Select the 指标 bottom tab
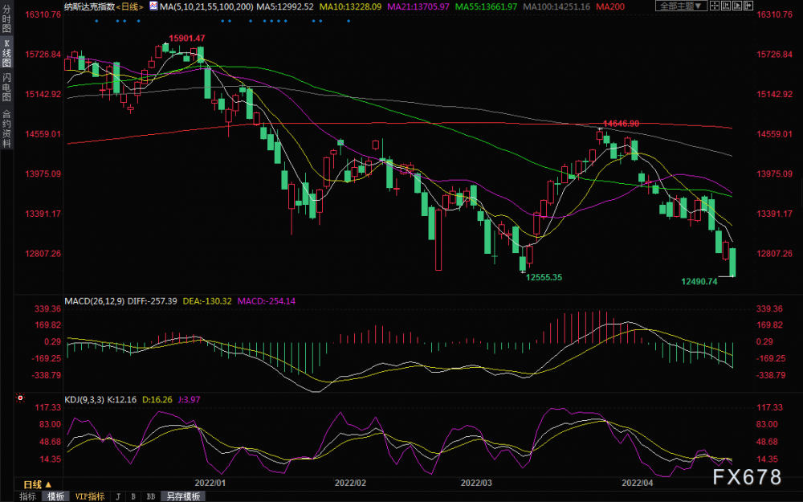The width and height of the screenshot is (803, 502). [x=27, y=496]
